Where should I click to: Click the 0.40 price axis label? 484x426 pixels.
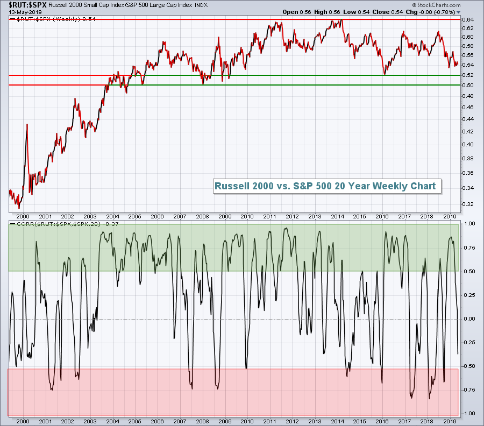click(x=468, y=145)
